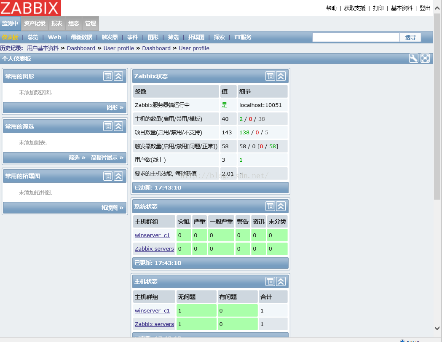Collapse the Zabbix状态 widget
Screen dimensions: 442x342
point(281,76)
